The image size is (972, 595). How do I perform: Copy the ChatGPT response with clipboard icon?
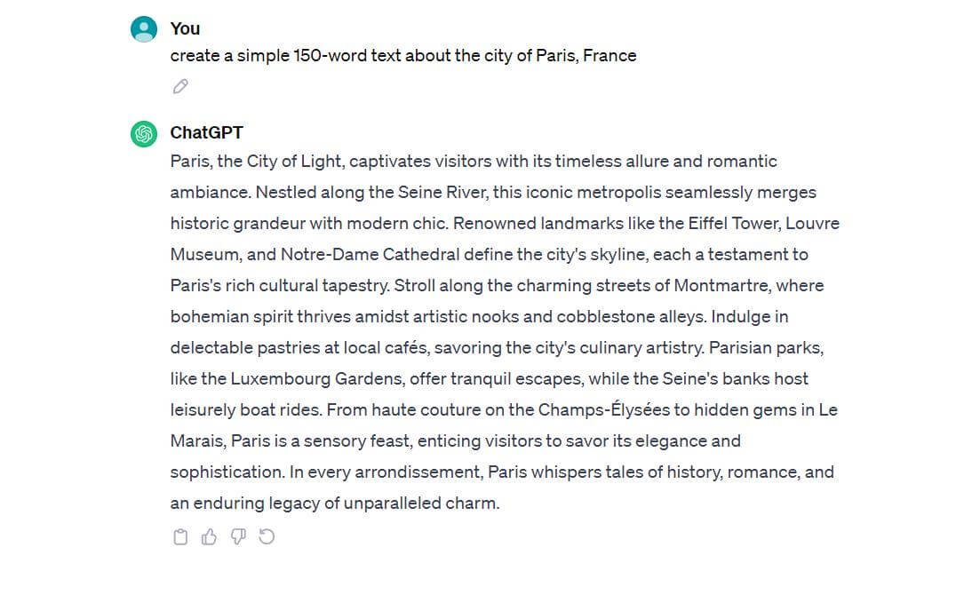coord(180,536)
